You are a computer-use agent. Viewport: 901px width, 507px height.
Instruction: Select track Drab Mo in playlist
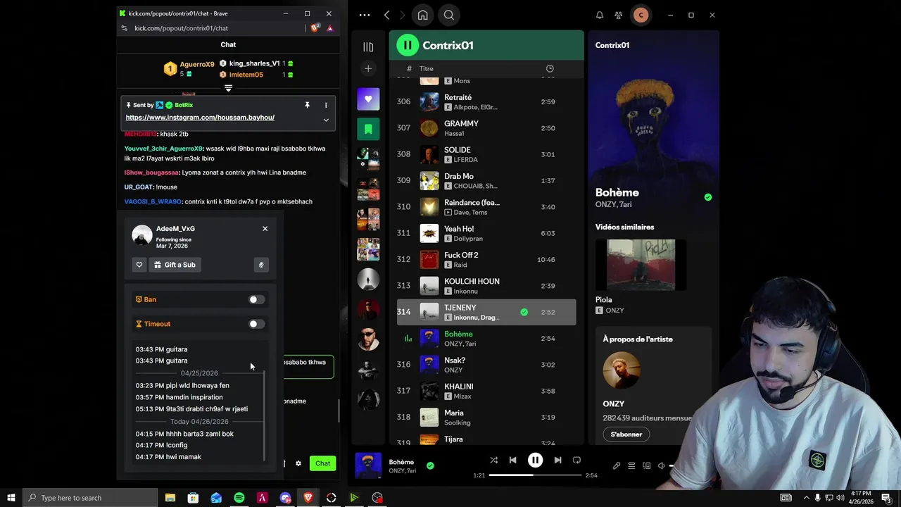[x=486, y=180]
